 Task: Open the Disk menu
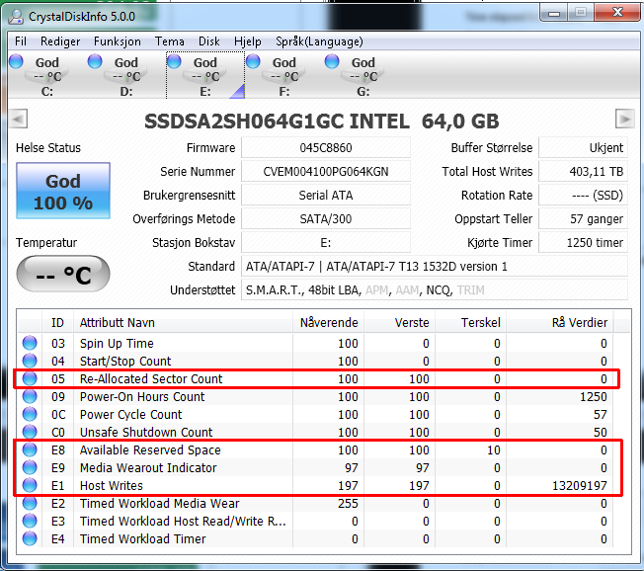(x=209, y=41)
